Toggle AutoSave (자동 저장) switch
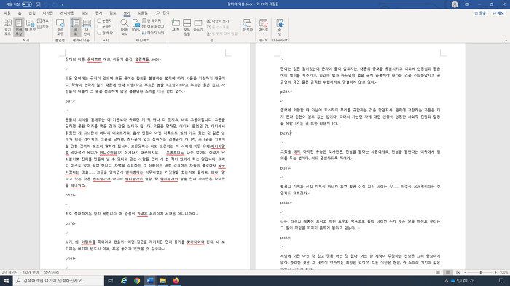This screenshot has width=510, height=286. (27, 4)
